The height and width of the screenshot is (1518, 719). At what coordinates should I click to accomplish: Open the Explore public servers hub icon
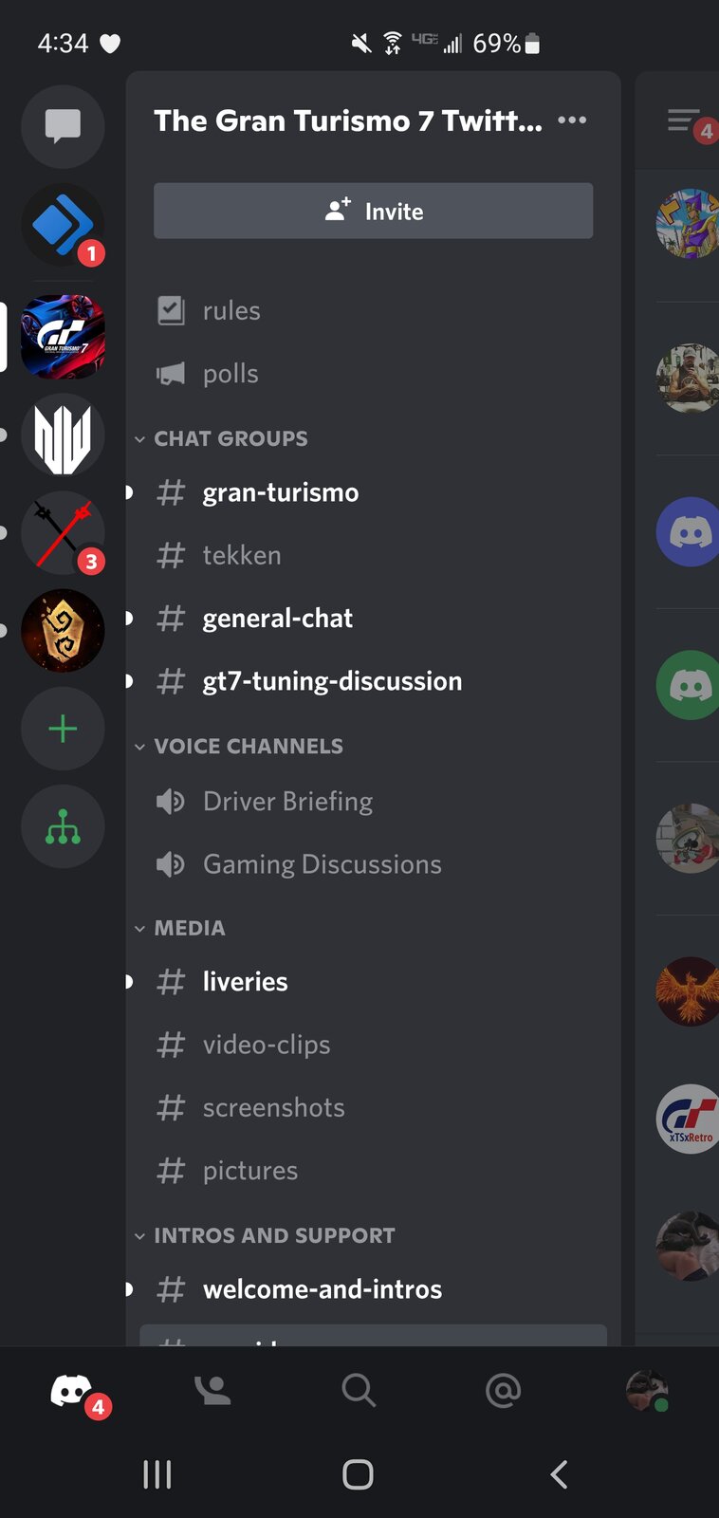coord(63,826)
